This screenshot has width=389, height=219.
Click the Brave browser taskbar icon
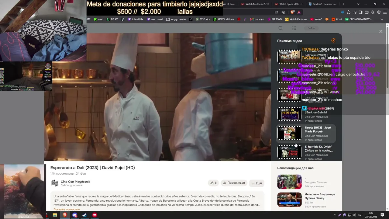[x=65, y=215]
